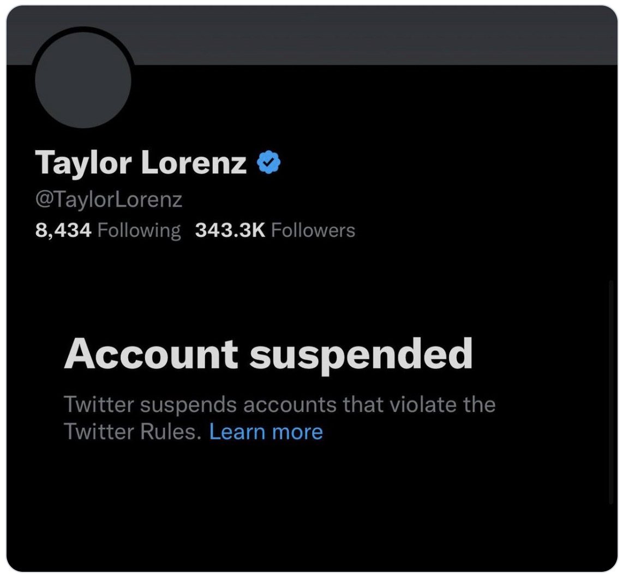623x574 pixels.
Task: Open the 343.3K Followers list
Action: 275,230
